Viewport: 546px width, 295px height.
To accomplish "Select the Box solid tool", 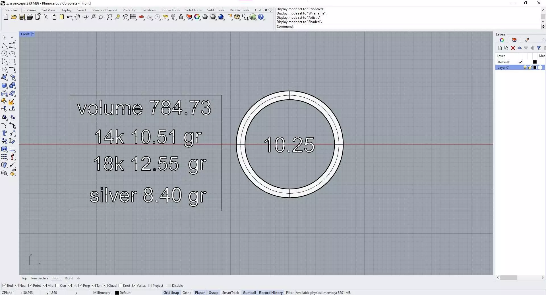I will click(4, 85).
